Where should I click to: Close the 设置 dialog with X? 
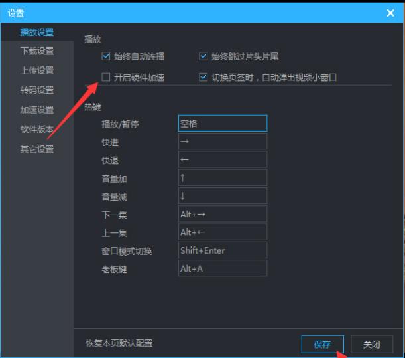pos(390,12)
